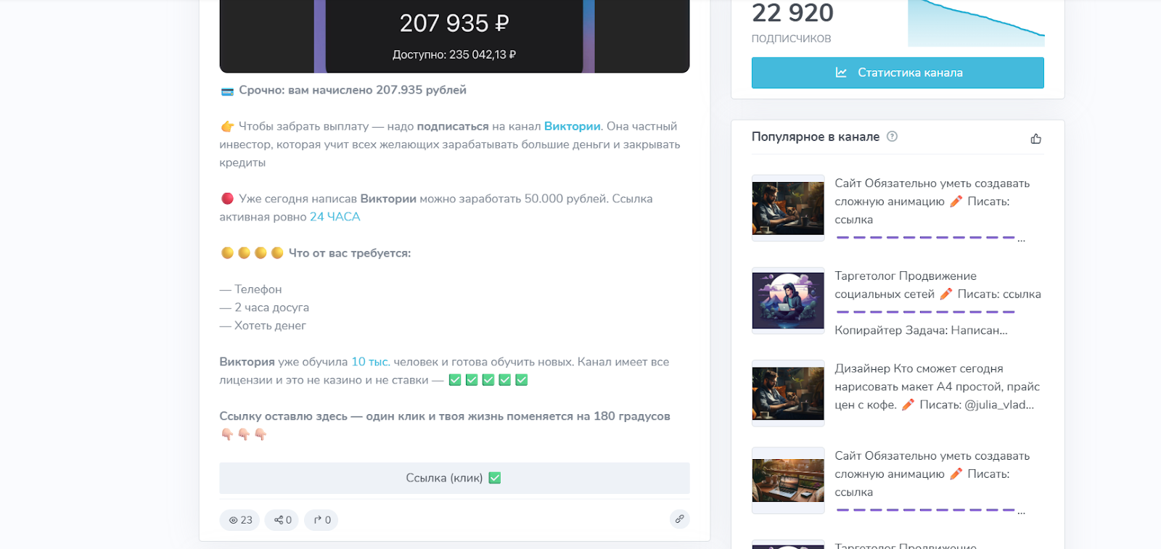1161x549 pixels.
Task: Click the subscribers trend chart
Action: [976, 25]
